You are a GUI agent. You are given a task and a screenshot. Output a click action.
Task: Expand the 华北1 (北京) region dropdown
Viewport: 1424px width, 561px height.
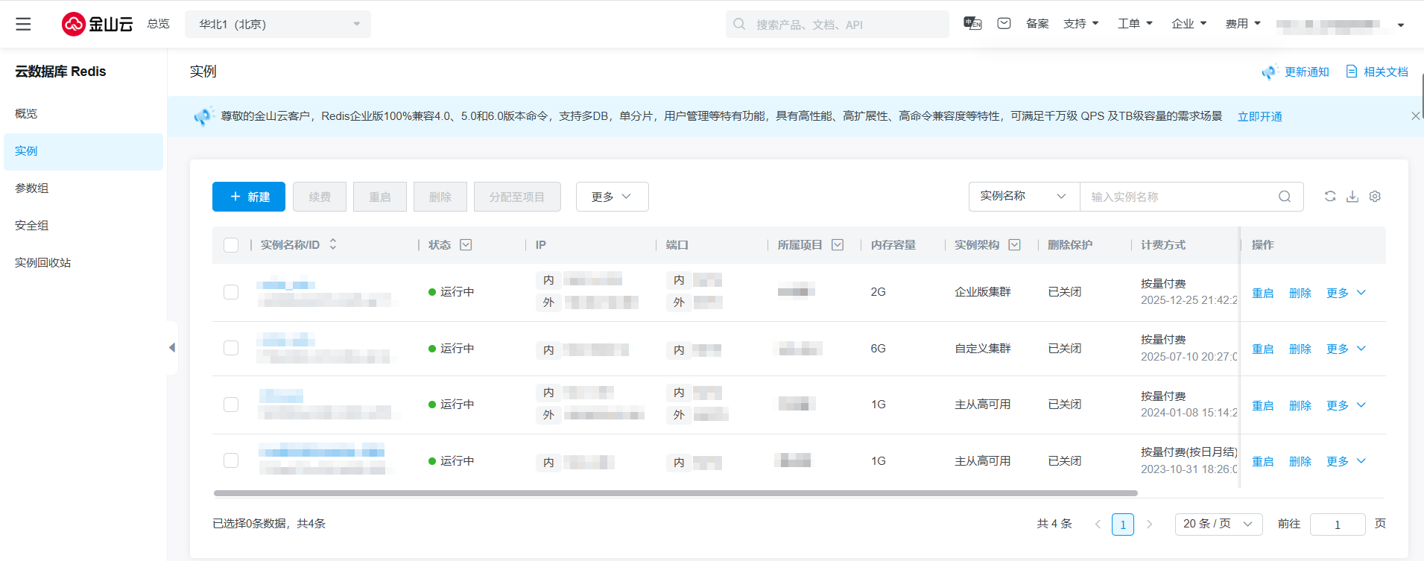coord(278,25)
